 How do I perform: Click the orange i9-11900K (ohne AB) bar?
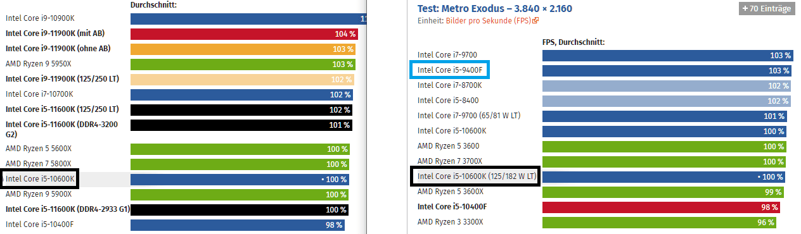click(243, 49)
